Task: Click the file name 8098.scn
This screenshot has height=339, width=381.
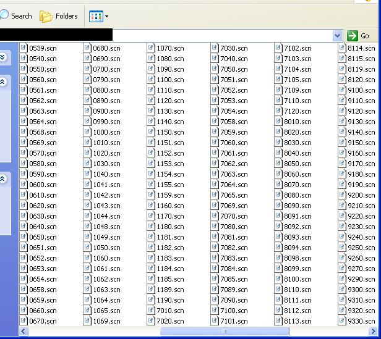Action: pos(298,258)
